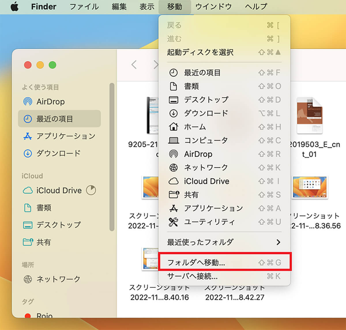Click the Finder sidebar scrollbar
Screen dimensions: 346x330
click(112, 157)
